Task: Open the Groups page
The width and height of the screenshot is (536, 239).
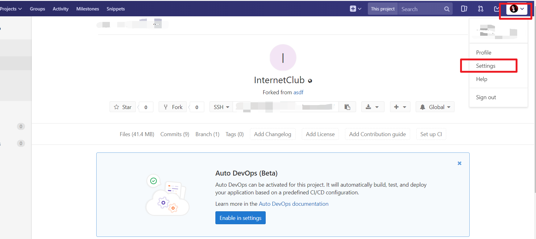Action: pyautogui.click(x=37, y=9)
